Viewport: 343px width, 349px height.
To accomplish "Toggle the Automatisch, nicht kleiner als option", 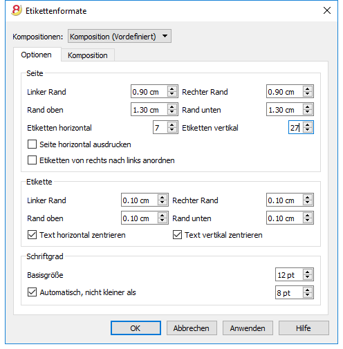I will (x=32, y=292).
